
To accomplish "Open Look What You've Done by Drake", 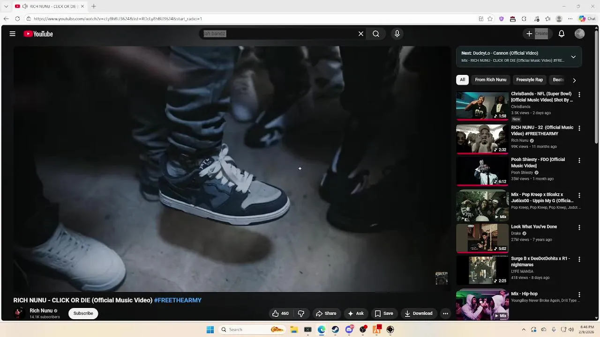I will point(534,227).
